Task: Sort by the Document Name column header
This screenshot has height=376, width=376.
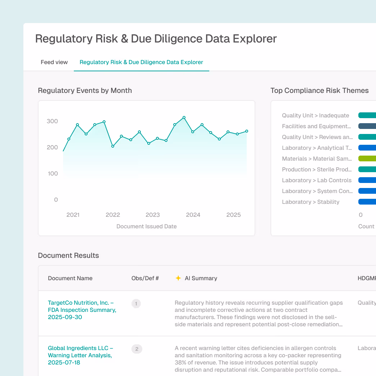Action: point(70,278)
